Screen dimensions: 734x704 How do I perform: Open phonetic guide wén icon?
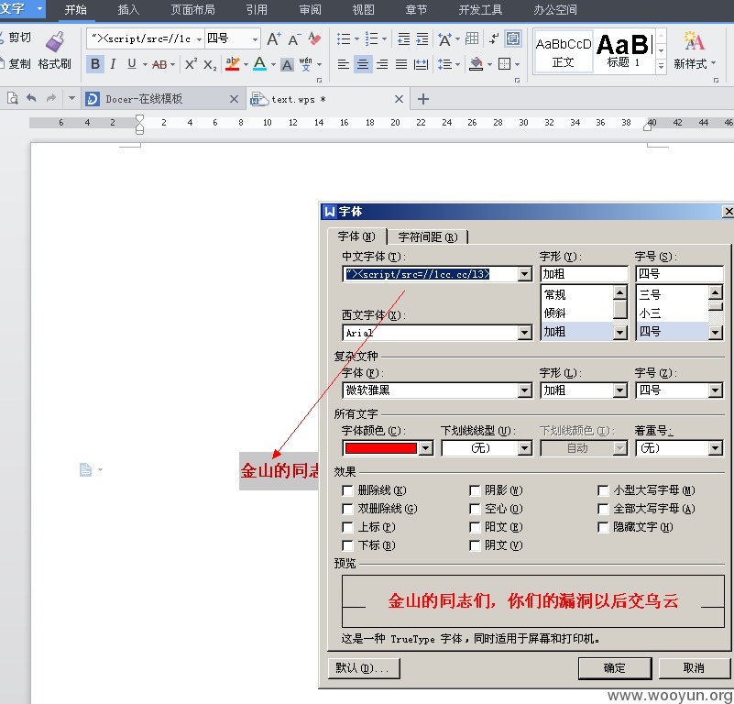306,63
